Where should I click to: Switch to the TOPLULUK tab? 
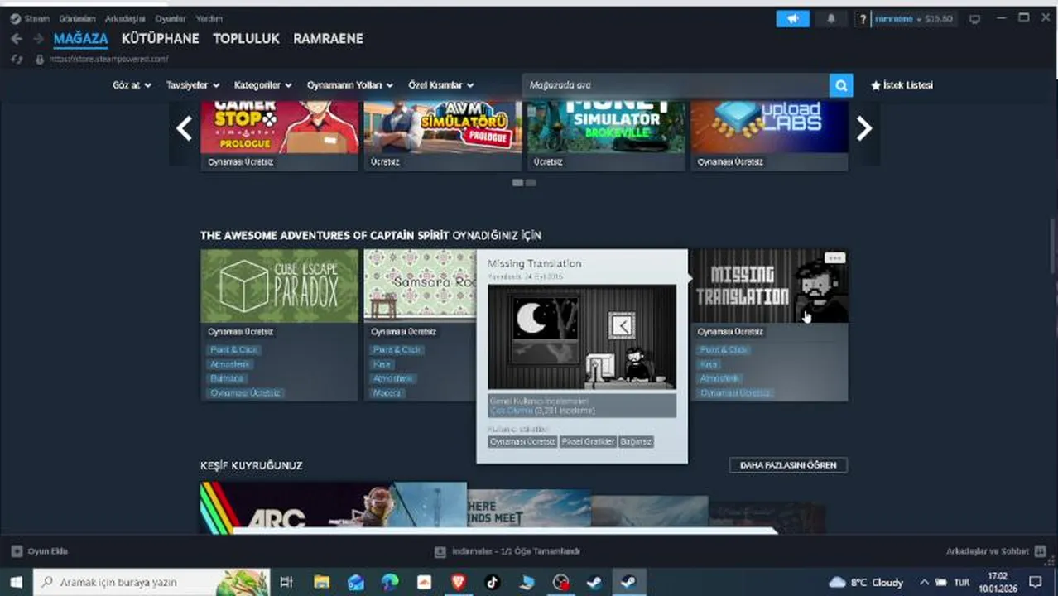pyautogui.click(x=246, y=39)
